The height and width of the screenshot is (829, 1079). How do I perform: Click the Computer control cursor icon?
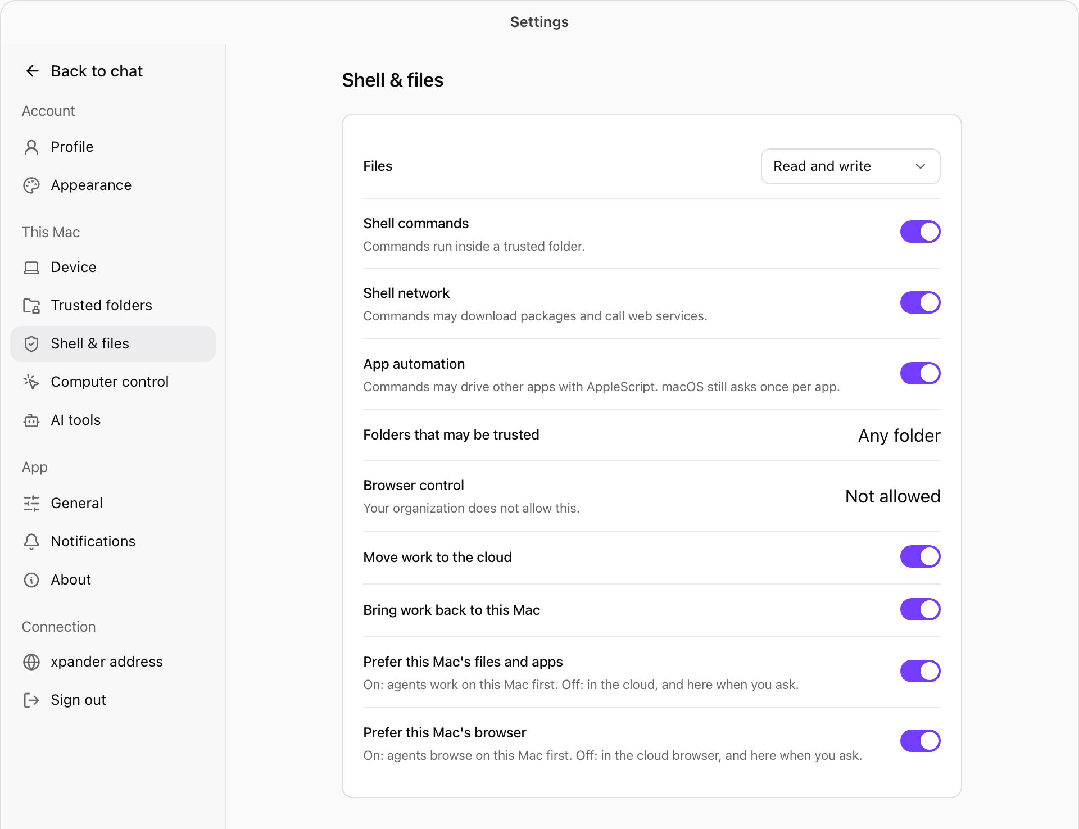(x=31, y=382)
